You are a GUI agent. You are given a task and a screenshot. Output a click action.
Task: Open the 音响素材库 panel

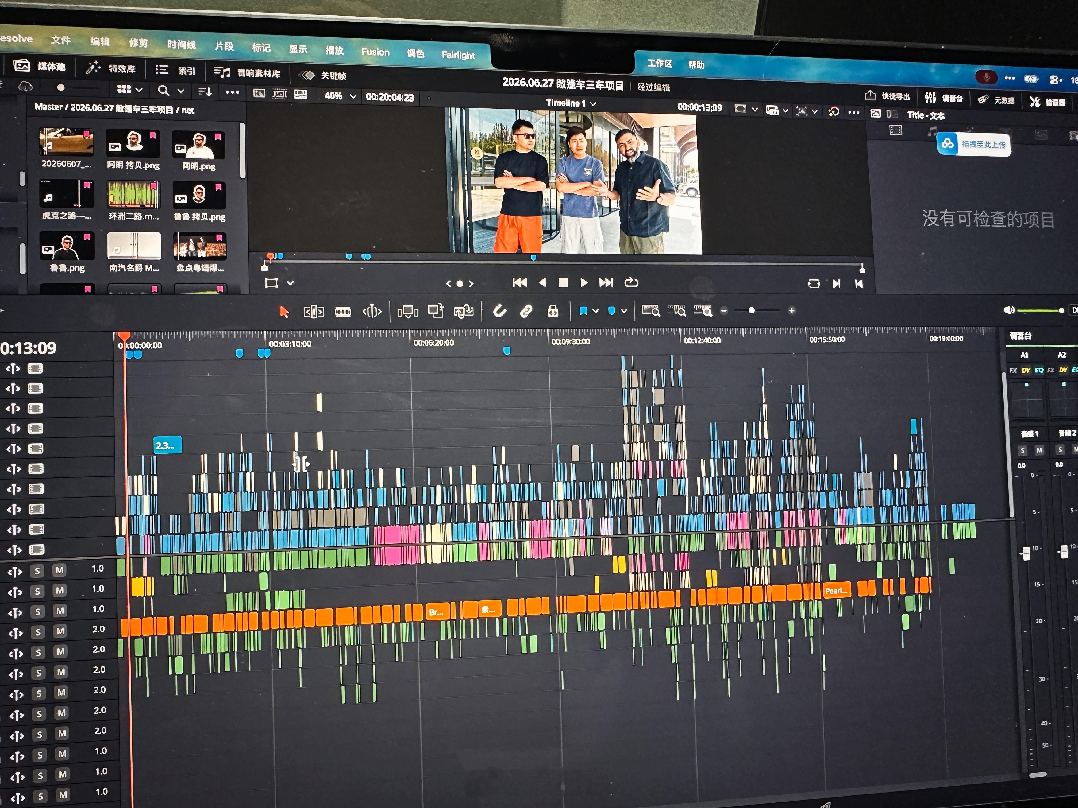coord(248,73)
